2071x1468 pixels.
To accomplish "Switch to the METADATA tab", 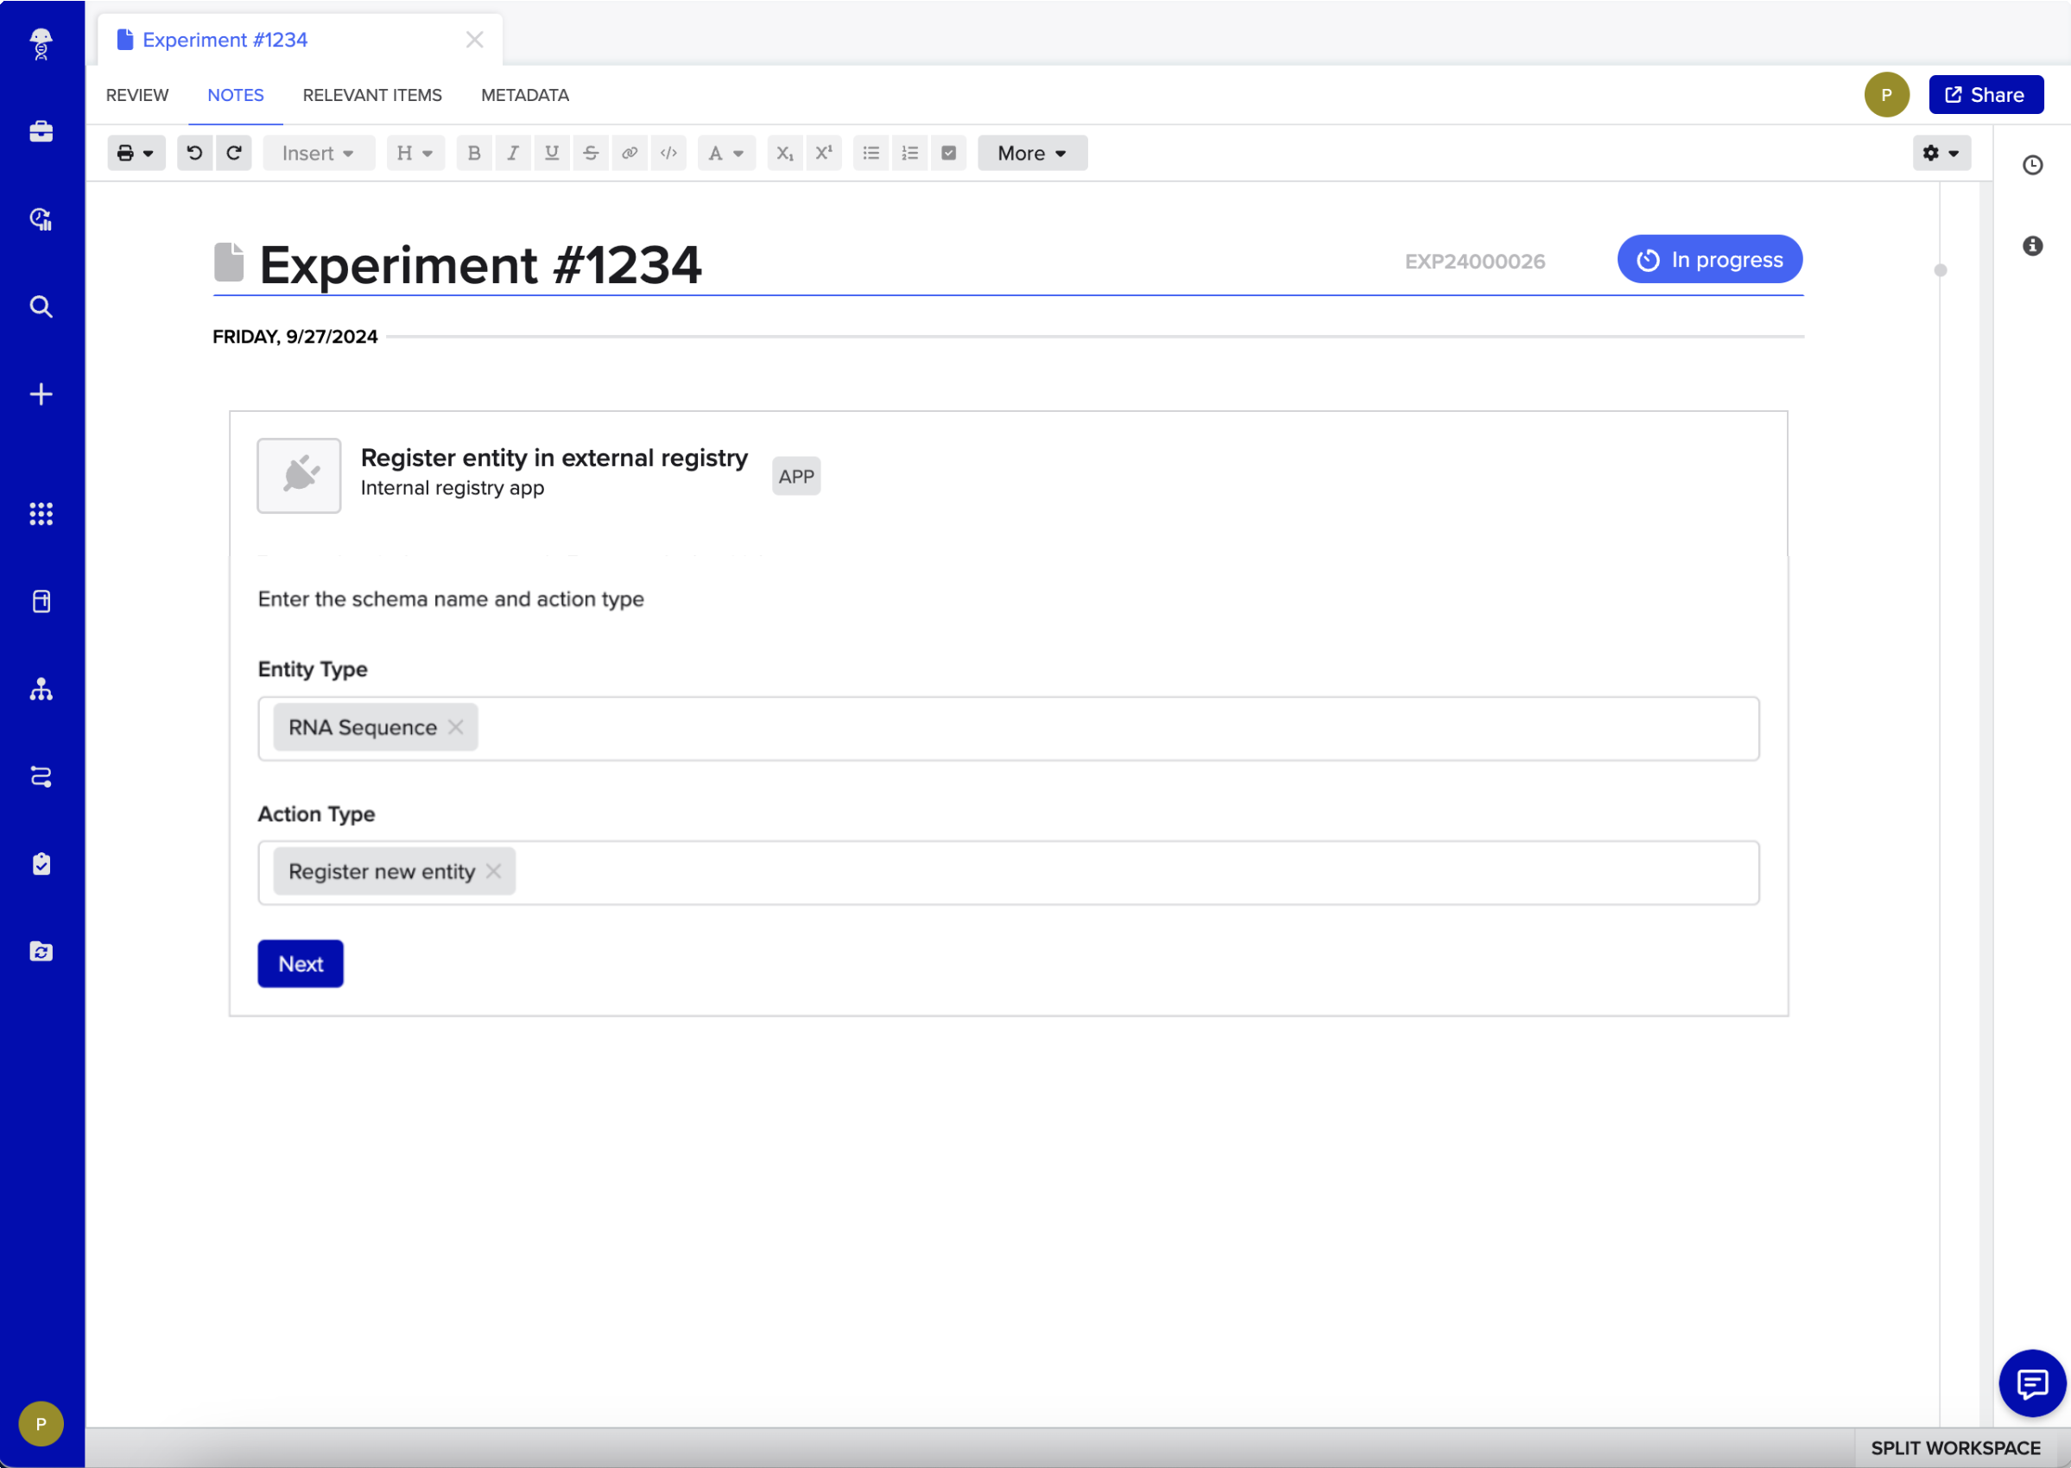I will (x=525, y=95).
